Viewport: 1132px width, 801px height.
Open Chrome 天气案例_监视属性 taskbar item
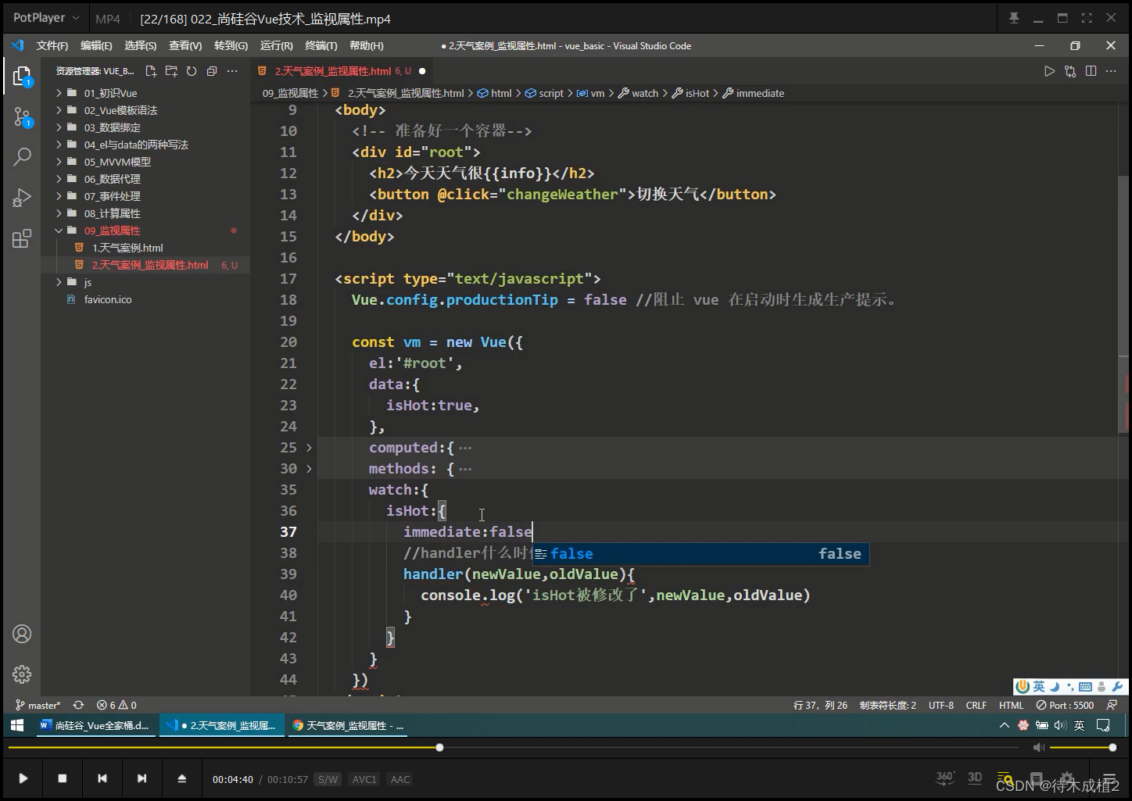tap(348, 725)
